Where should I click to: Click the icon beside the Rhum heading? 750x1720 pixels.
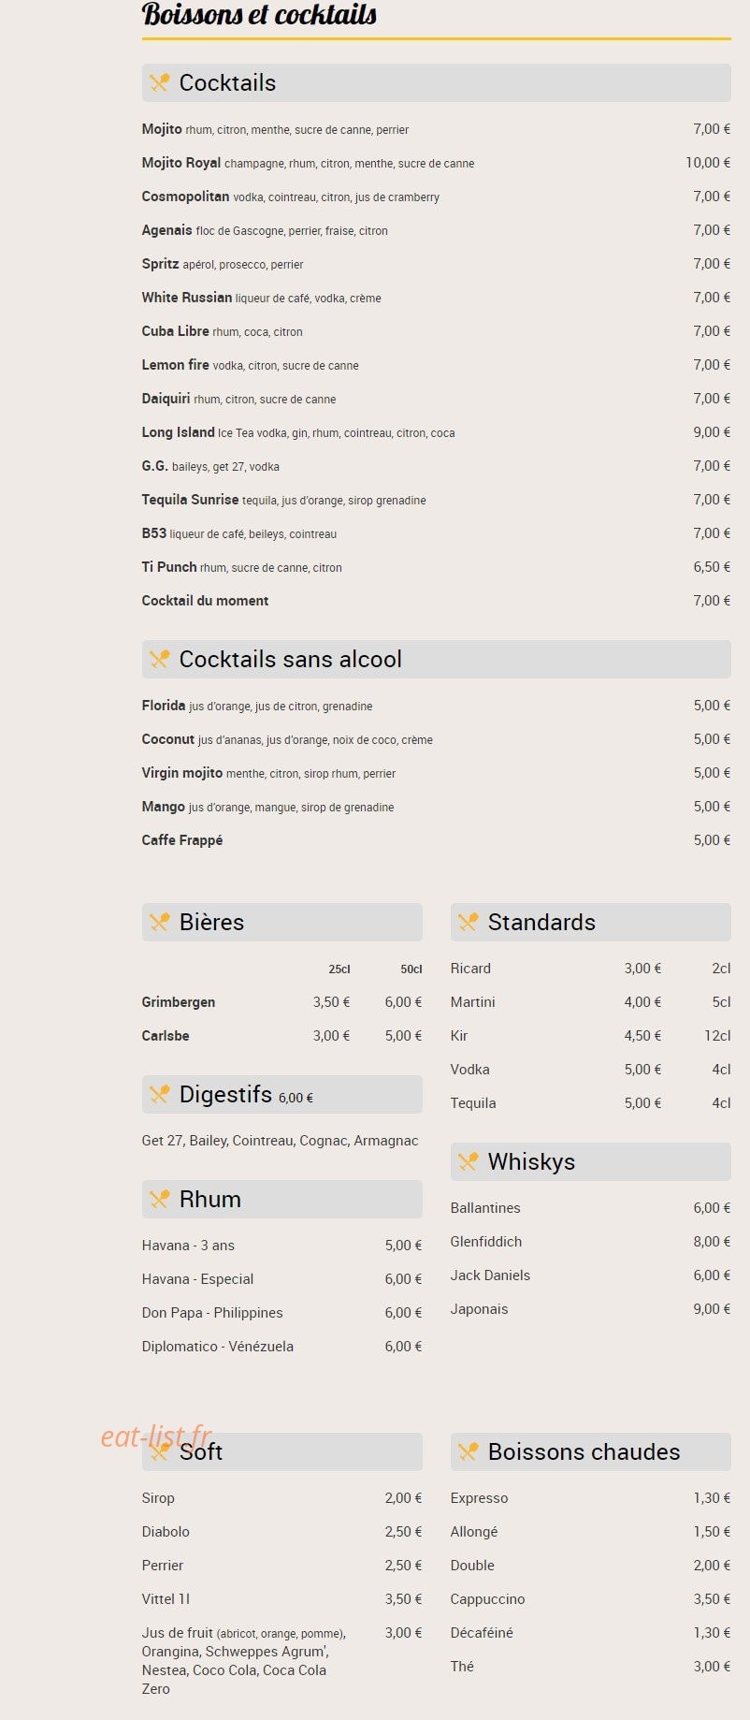(x=160, y=1200)
